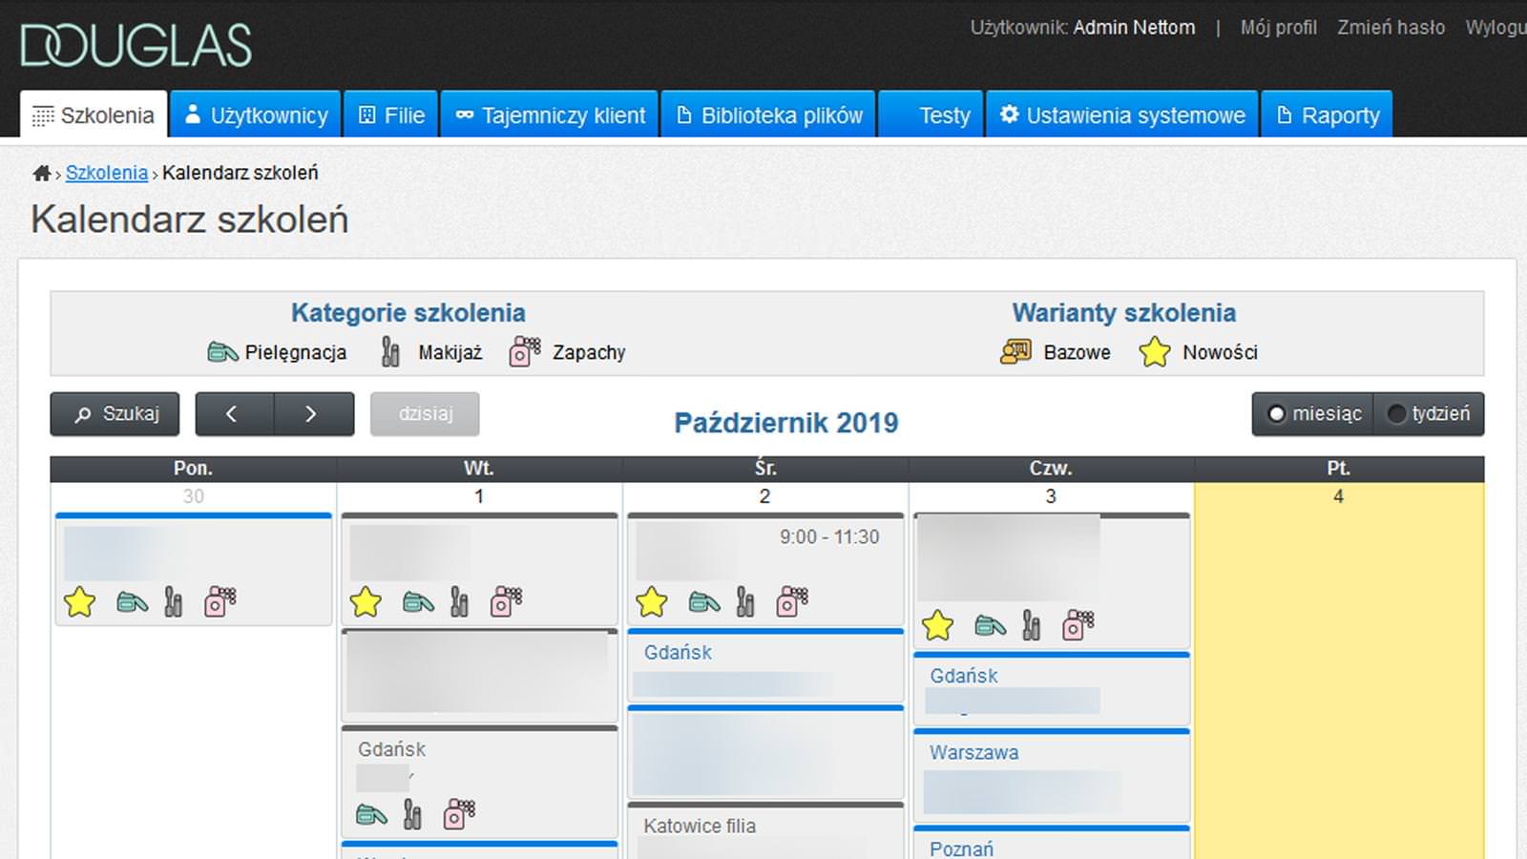Screen dimensions: 1527x859
Task: Open the Tajemniczy klient tab
Action: pos(550,115)
